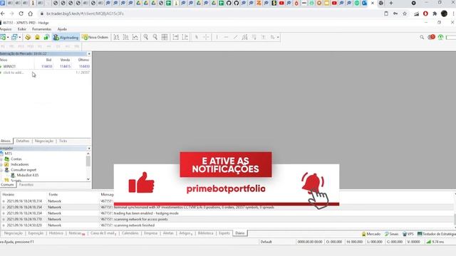This screenshot has height=256, width=456.
Task: Open the Ferramentas menu
Action: point(41,29)
